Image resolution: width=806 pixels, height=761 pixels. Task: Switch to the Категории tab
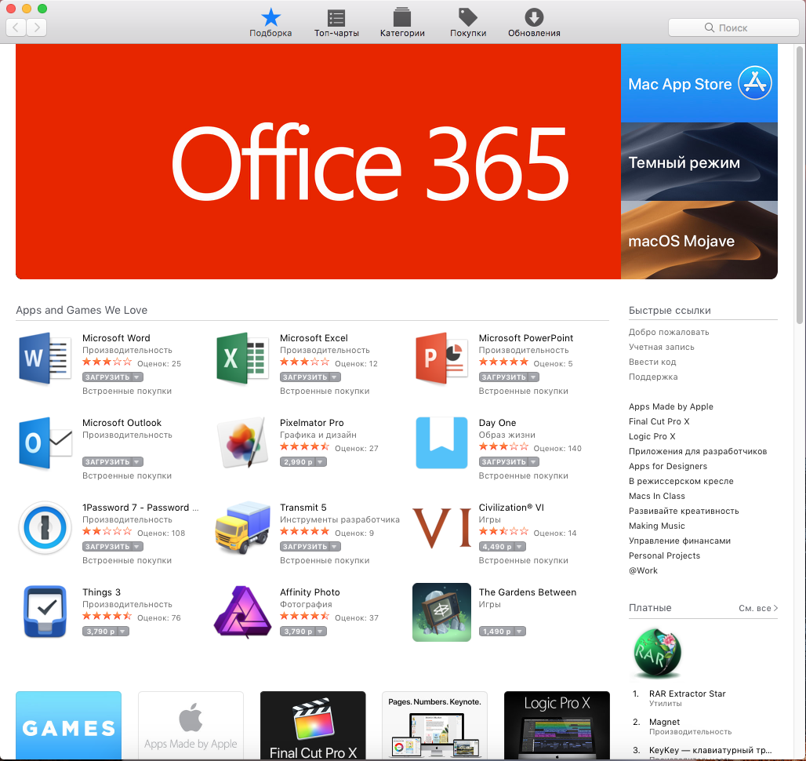402,23
